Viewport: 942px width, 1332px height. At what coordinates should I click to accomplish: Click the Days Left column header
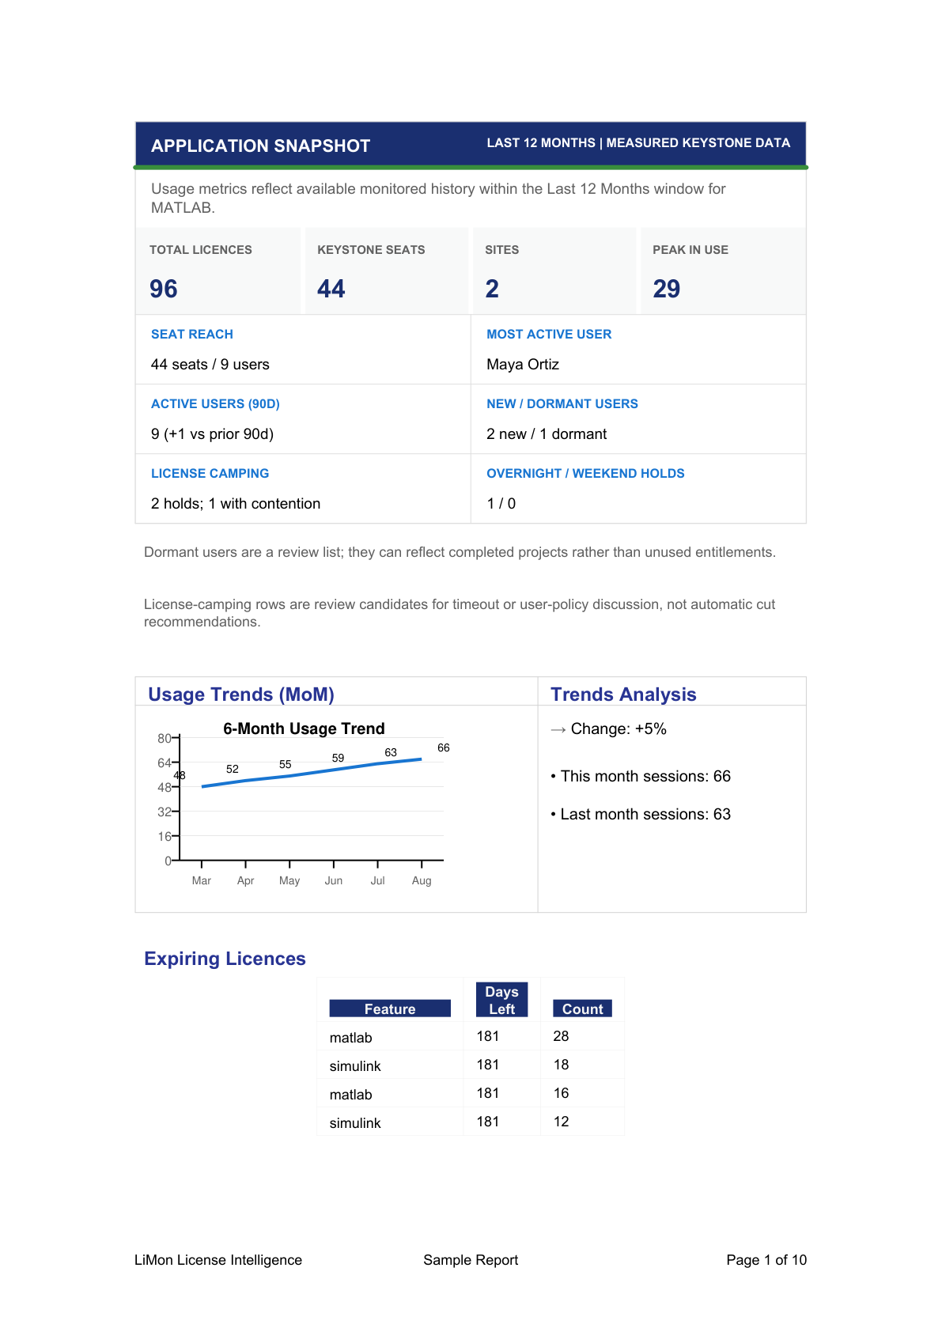[x=501, y=1000]
